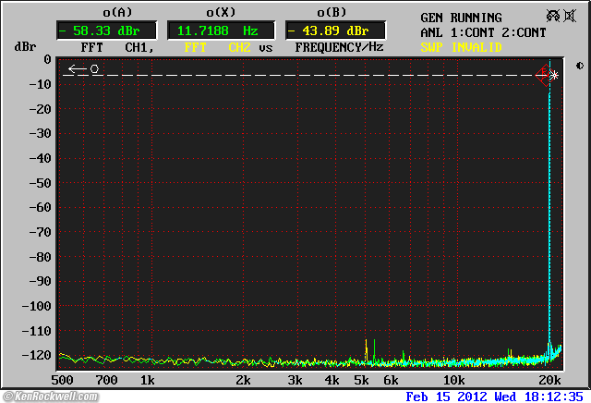Select the -58.33 dBr readout field
The height and width of the screenshot is (403, 591).
pos(106,31)
